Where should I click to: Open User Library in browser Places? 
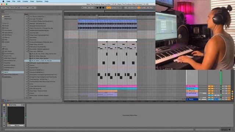click(8, 51)
